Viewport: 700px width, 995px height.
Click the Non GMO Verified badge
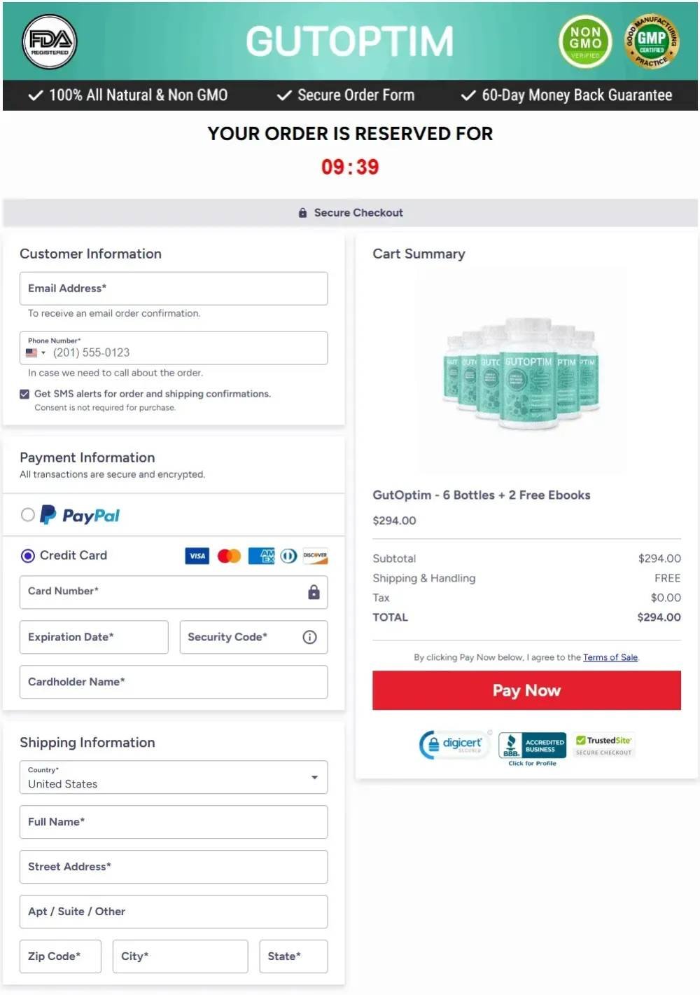tap(585, 42)
